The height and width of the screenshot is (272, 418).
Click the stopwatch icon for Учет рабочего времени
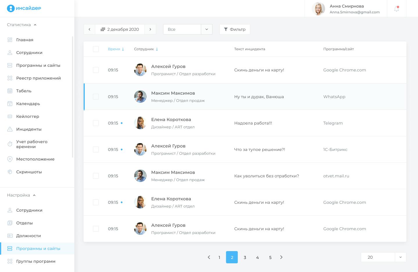coord(10,144)
